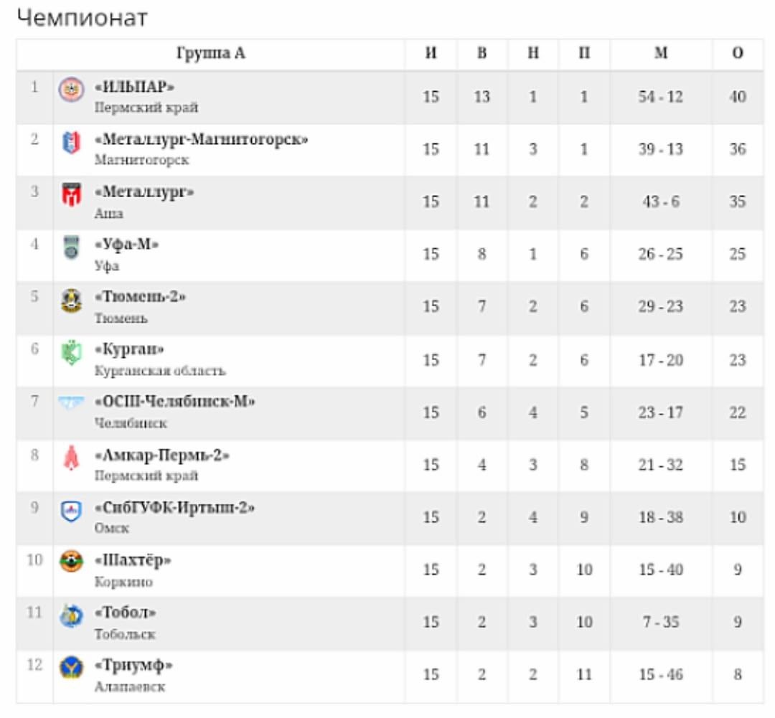
Task: Click the Уфа-М team crest
Action: [71, 247]
